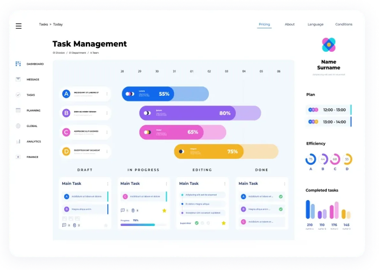This screenshot has height=270, width=383.
Task: Toggle green check on Done task B
Action: (281, 209)
